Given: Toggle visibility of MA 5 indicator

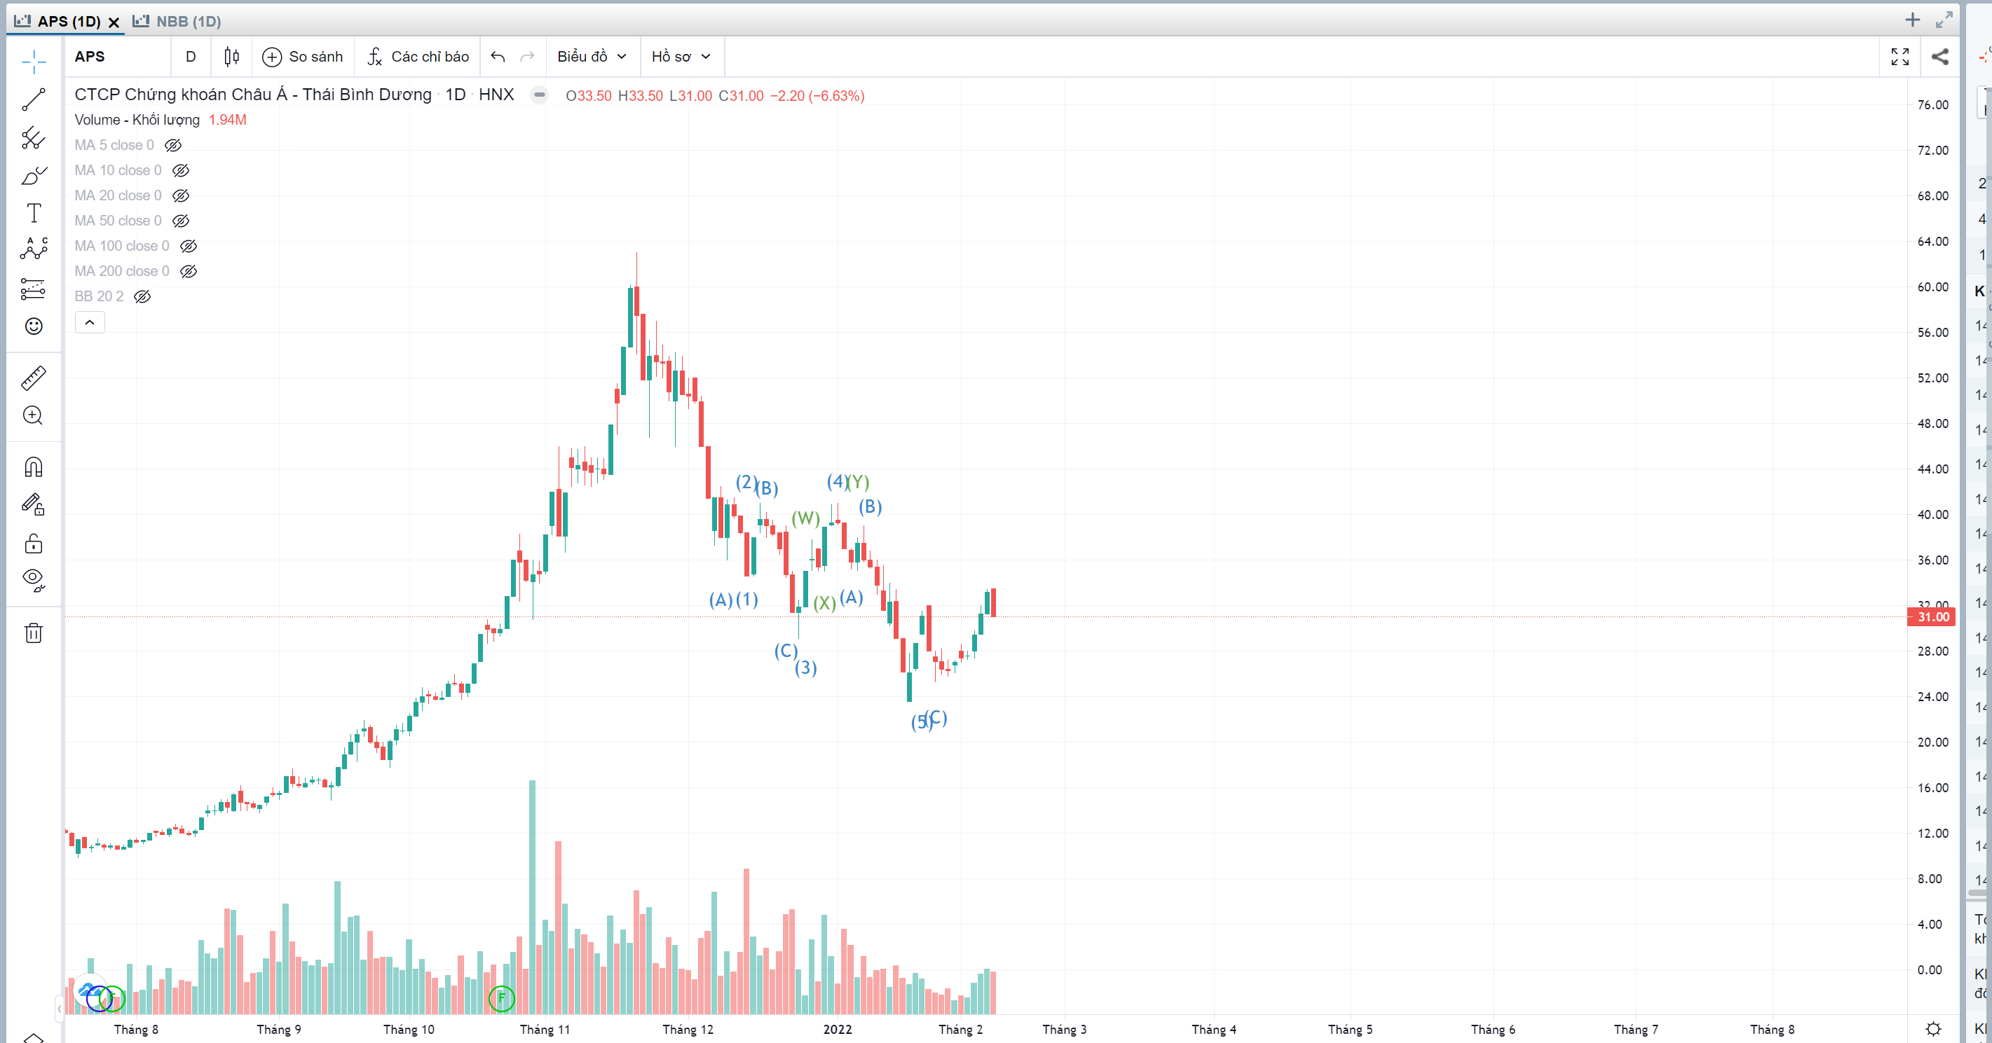Looking at the screenshot, I should click(x=173, y=145).
